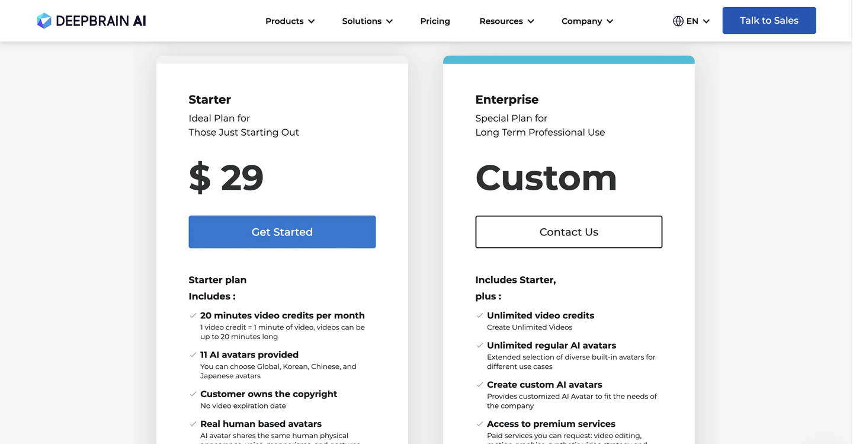Click checkmark beside Customer owns the copyright

coord(193,394)
